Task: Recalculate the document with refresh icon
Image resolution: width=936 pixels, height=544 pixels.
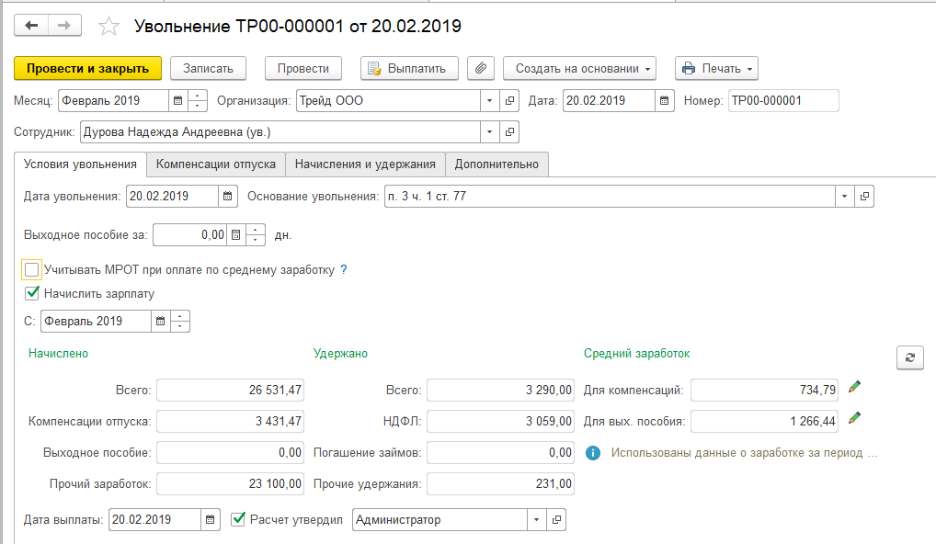Action: [909, 357]
